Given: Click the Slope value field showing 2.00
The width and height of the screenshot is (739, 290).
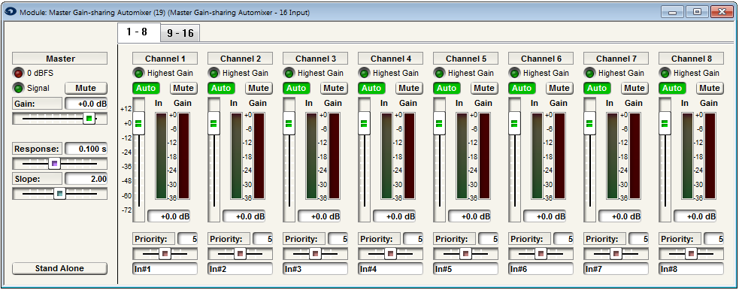Looking at the screenshot, I should click(86, 178).
